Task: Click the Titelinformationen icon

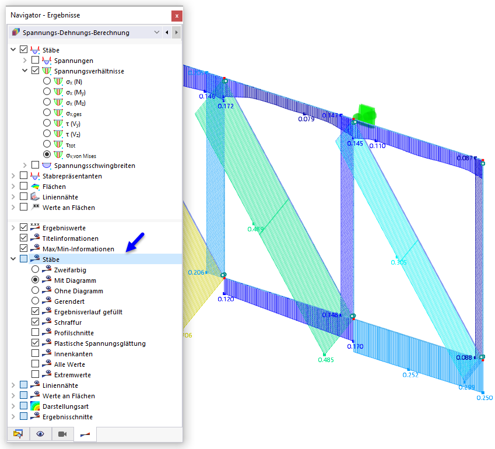Action: 35,238
